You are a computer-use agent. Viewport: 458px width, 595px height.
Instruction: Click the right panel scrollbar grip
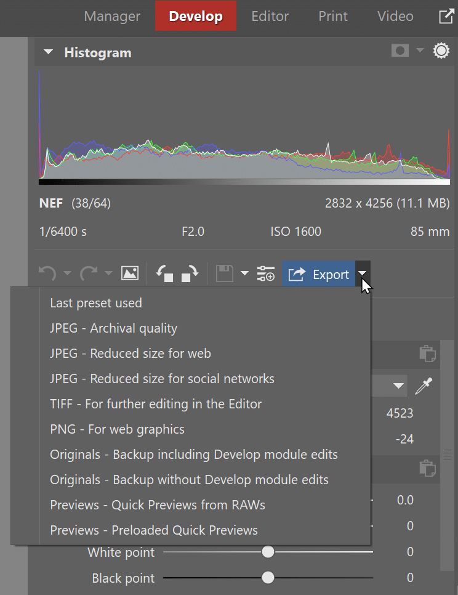tap(448, 454)
